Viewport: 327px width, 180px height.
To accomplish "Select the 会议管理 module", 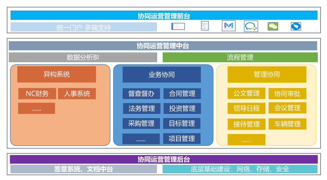I will (287, 108).
